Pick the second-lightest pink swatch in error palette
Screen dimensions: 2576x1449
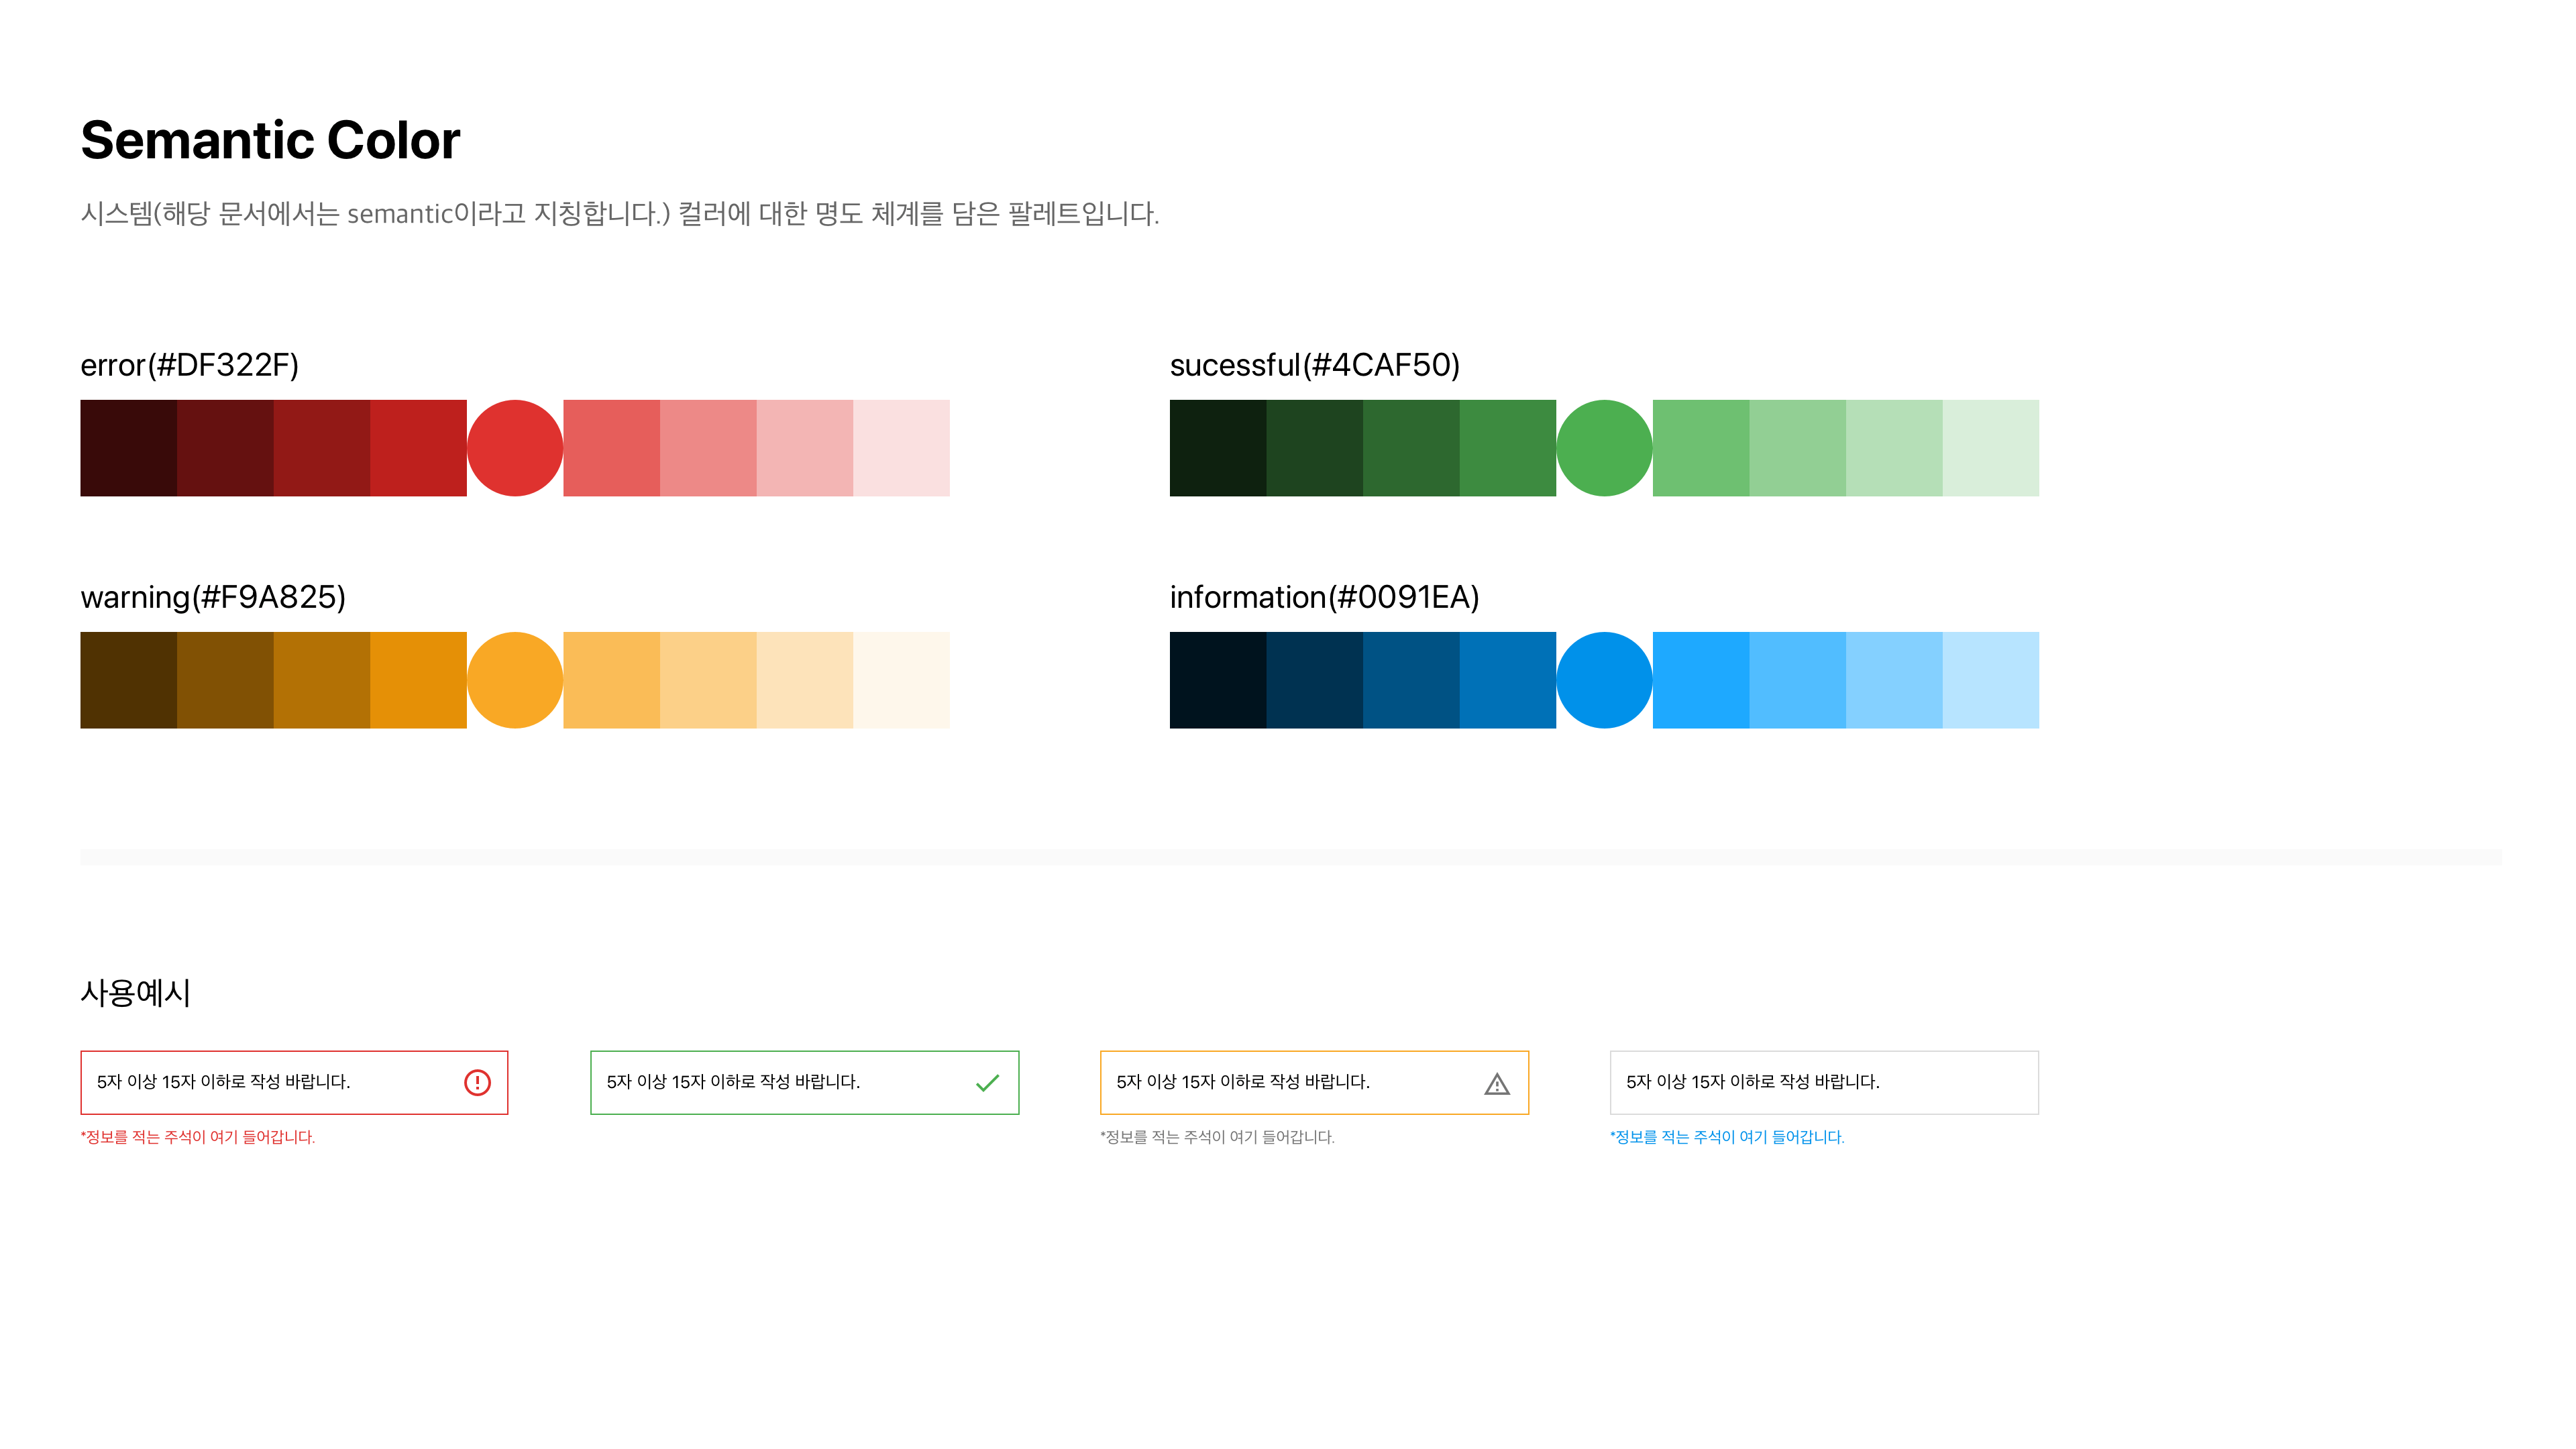[805, 448]
